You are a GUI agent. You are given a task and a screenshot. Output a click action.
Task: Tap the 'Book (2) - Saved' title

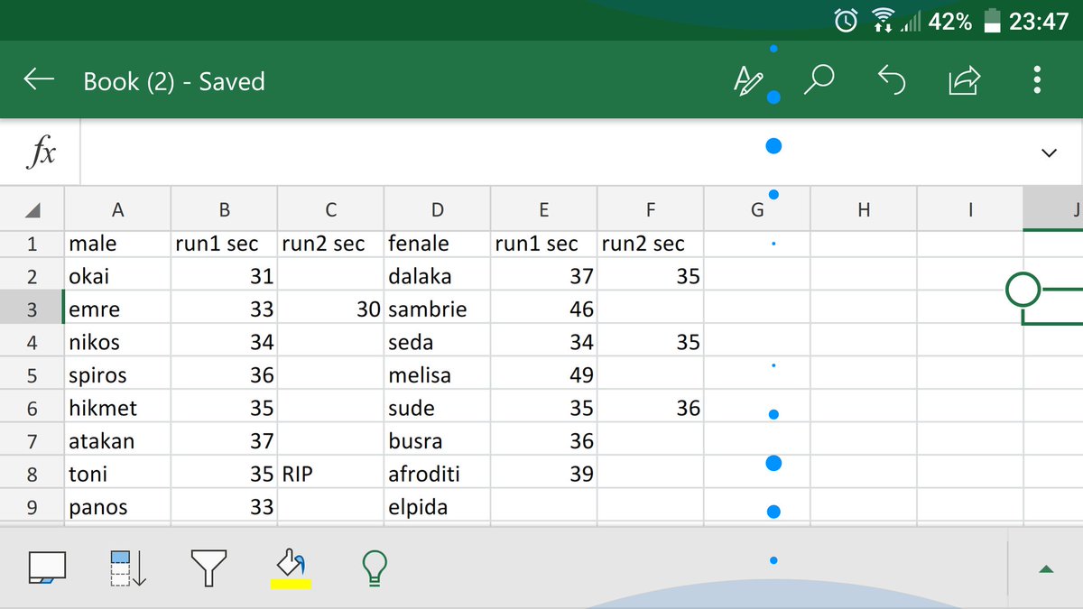[174, 81]
